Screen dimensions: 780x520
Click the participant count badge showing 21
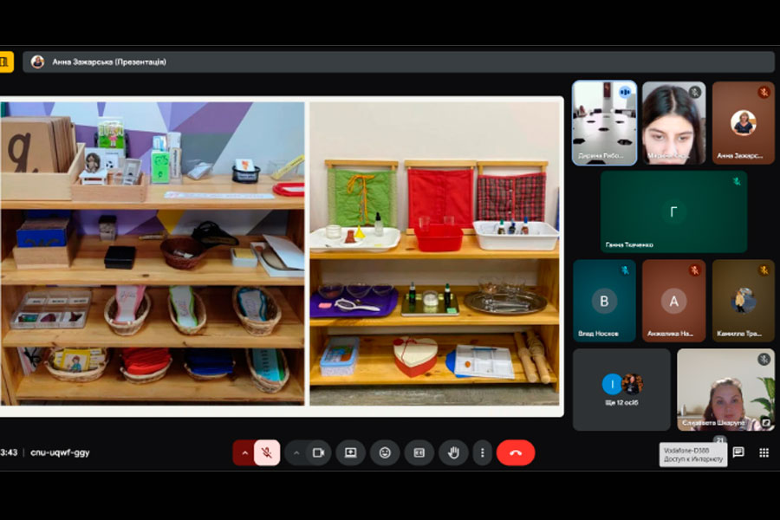point(720,440)
